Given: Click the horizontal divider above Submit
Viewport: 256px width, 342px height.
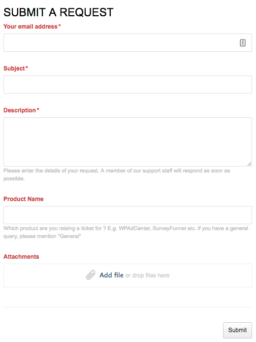Looking at the screenshot, I should click(x=128, y=307).
